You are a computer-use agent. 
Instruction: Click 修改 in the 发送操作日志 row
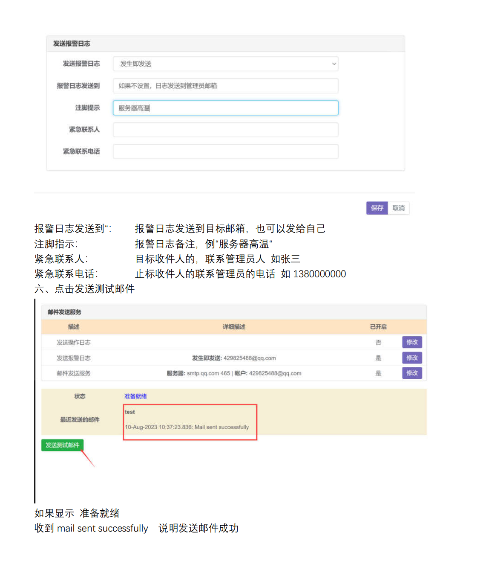(412, 342)
